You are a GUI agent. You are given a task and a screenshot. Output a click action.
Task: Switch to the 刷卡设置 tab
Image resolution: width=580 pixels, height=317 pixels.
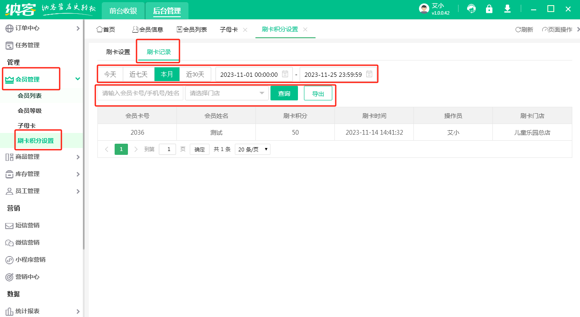118,52
